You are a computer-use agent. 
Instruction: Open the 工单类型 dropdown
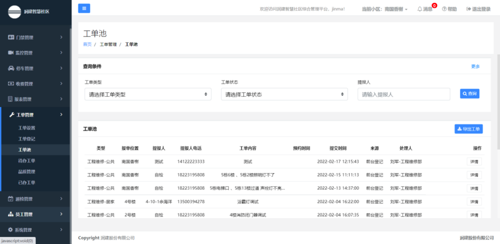[148, 94]
